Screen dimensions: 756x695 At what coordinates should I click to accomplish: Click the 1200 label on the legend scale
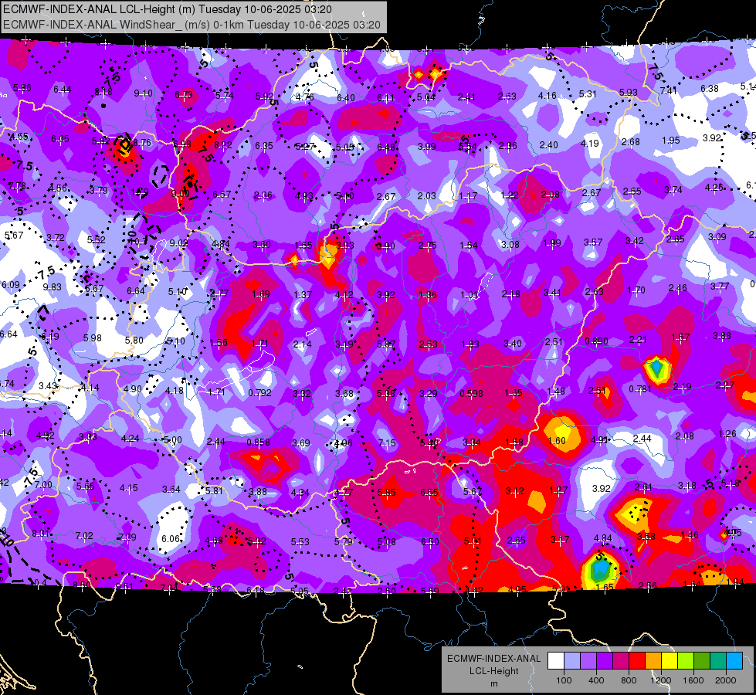click(x=660, y=680)
